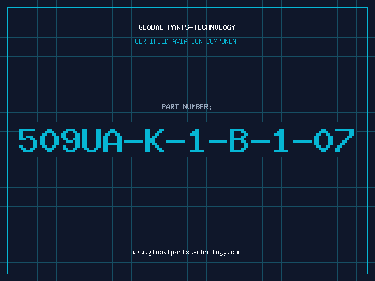Open www.globalpartstechnology.com link

(x=187, y=252)
